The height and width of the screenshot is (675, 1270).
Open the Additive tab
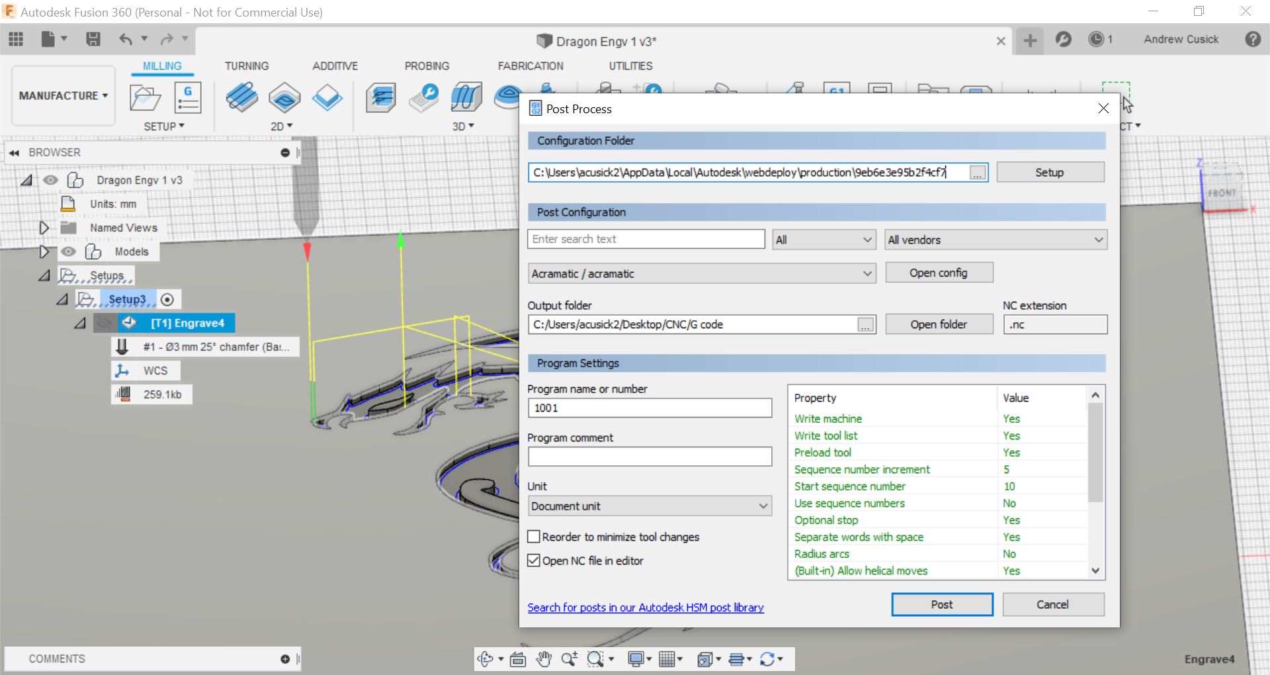[x=335, y=66]
